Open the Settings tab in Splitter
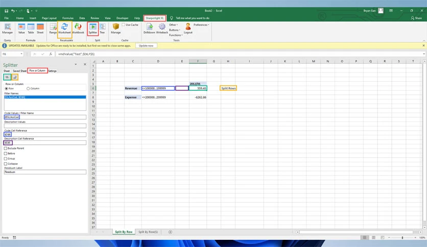427x247 pixels. click(52, 71)
